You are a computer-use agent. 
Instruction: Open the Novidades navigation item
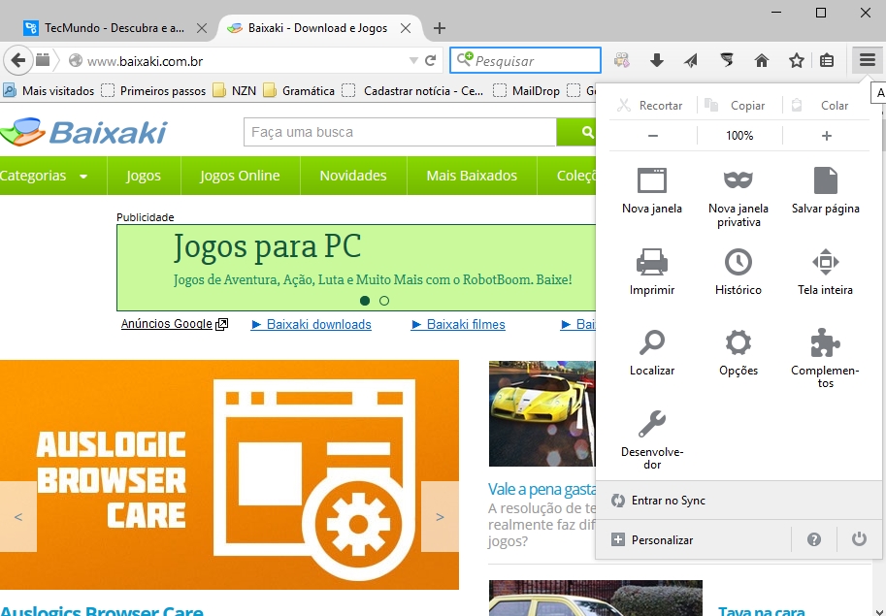click(353, 176)
